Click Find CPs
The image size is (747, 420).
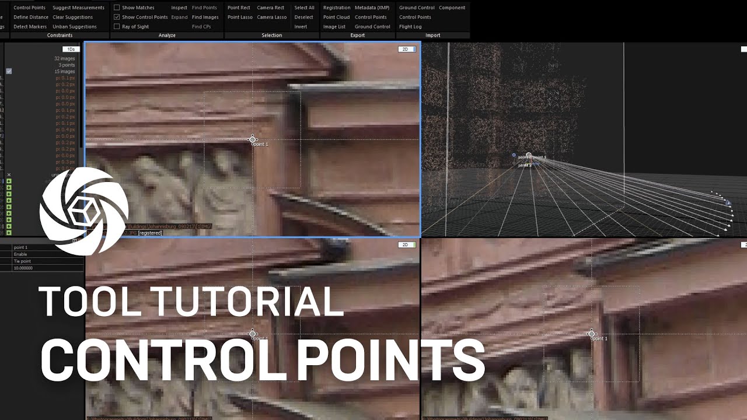201,26
